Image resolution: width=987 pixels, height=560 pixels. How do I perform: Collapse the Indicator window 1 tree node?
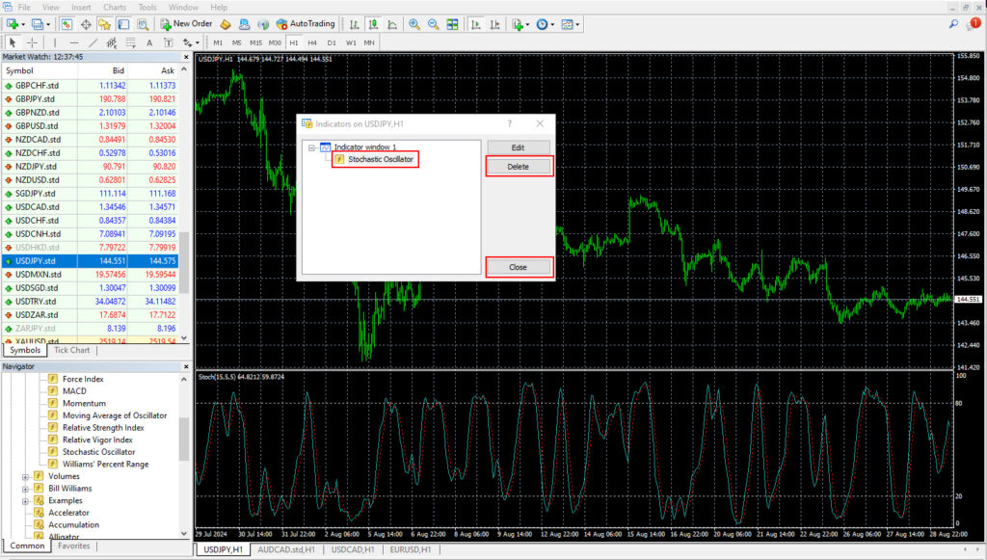(x=311, y=147)
